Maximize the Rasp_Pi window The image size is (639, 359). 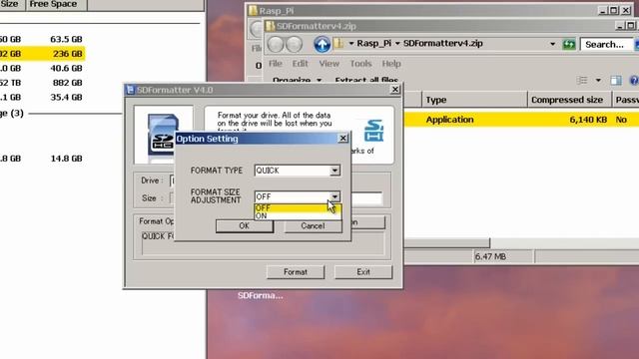click(614, 10)
